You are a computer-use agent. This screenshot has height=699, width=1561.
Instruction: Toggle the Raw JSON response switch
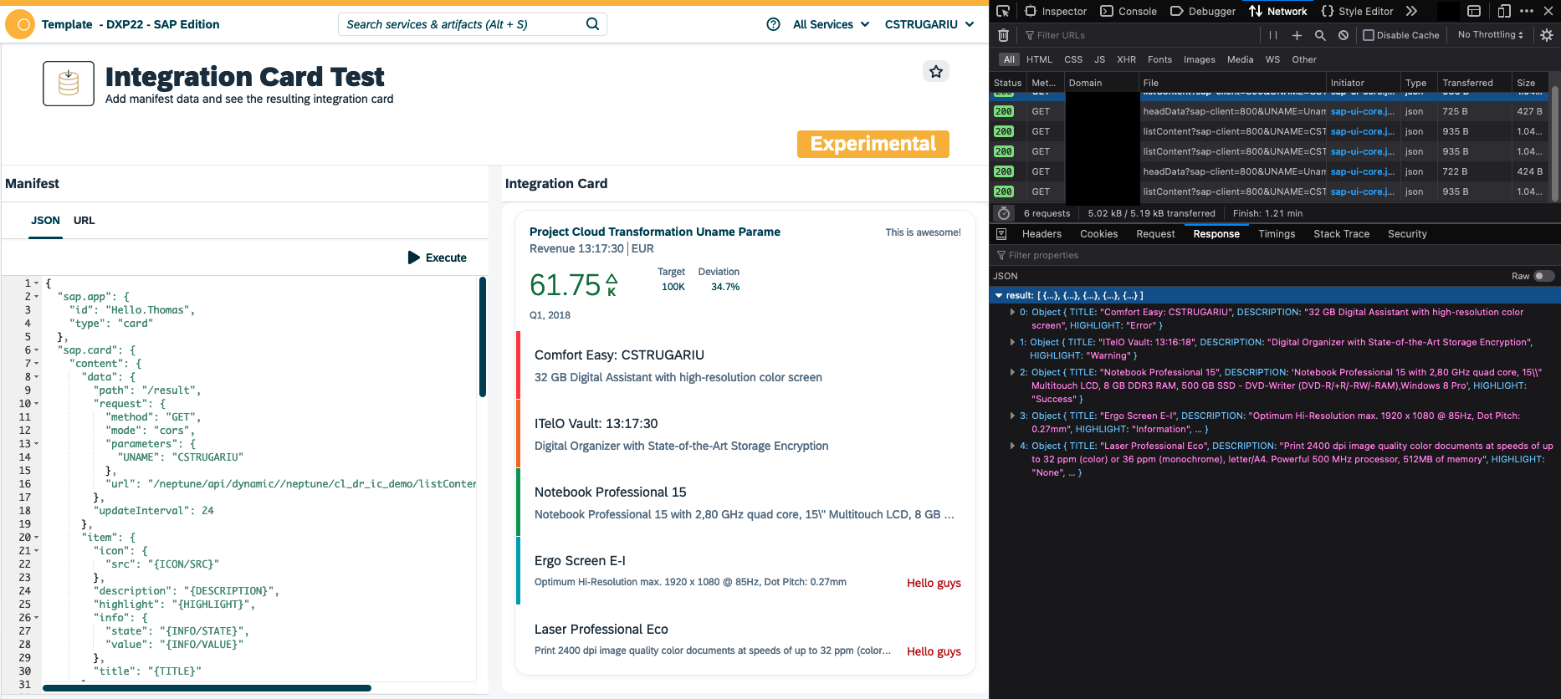(1544, 276)
